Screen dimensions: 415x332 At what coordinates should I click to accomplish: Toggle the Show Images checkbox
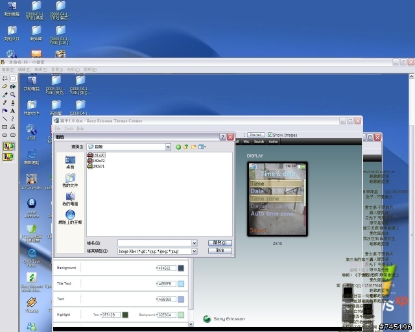(270, 135)
